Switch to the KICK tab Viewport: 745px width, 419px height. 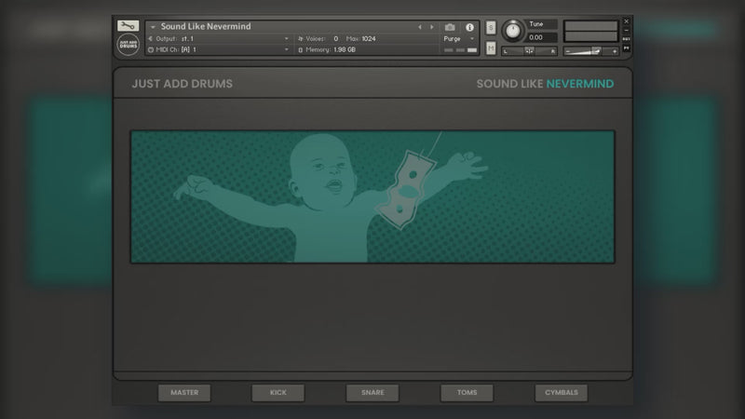click(278, 392)
